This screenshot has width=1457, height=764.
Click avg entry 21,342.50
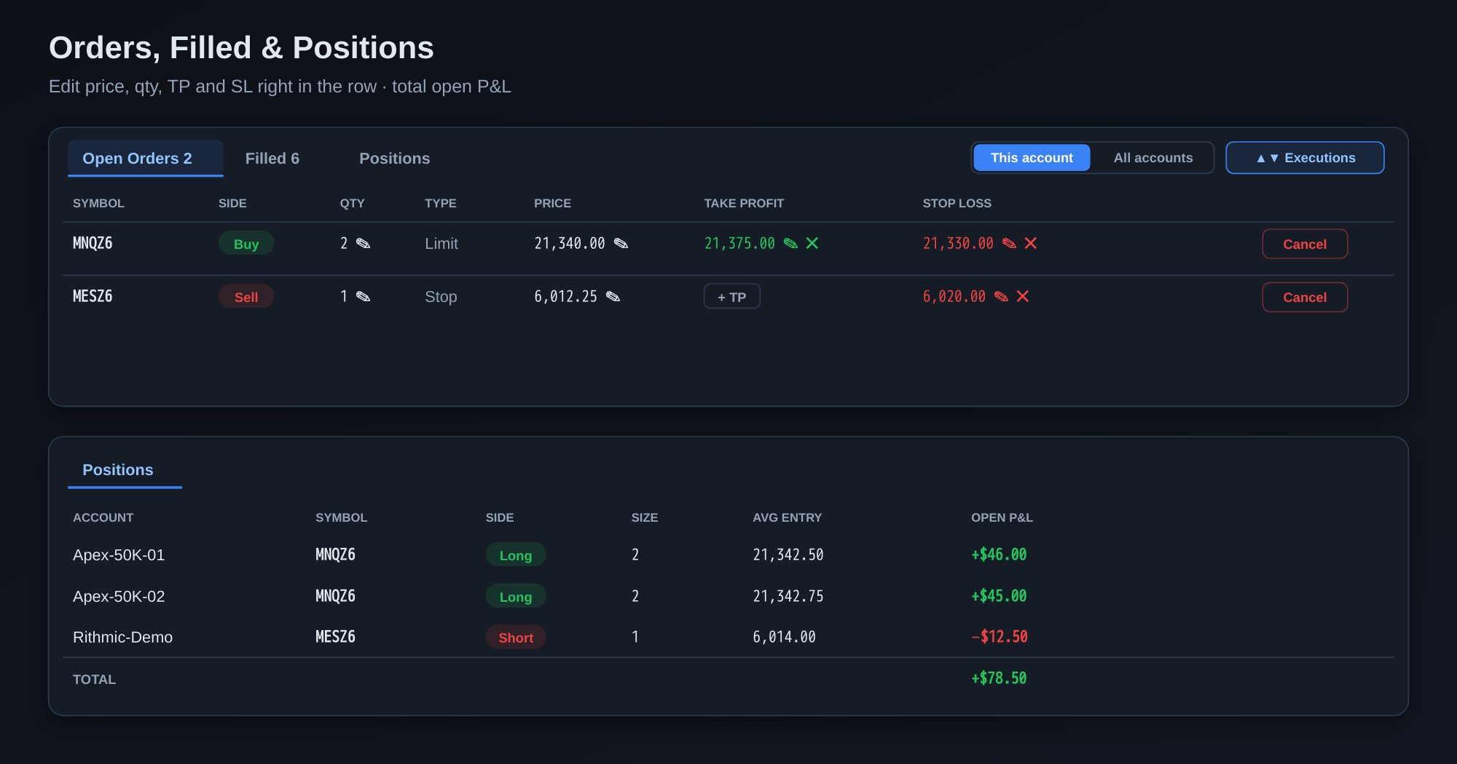pos(788,555)
